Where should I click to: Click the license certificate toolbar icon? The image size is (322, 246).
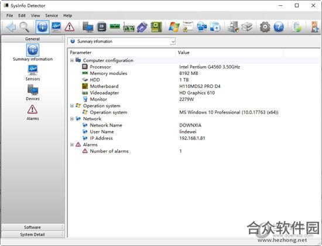[188, 26]
